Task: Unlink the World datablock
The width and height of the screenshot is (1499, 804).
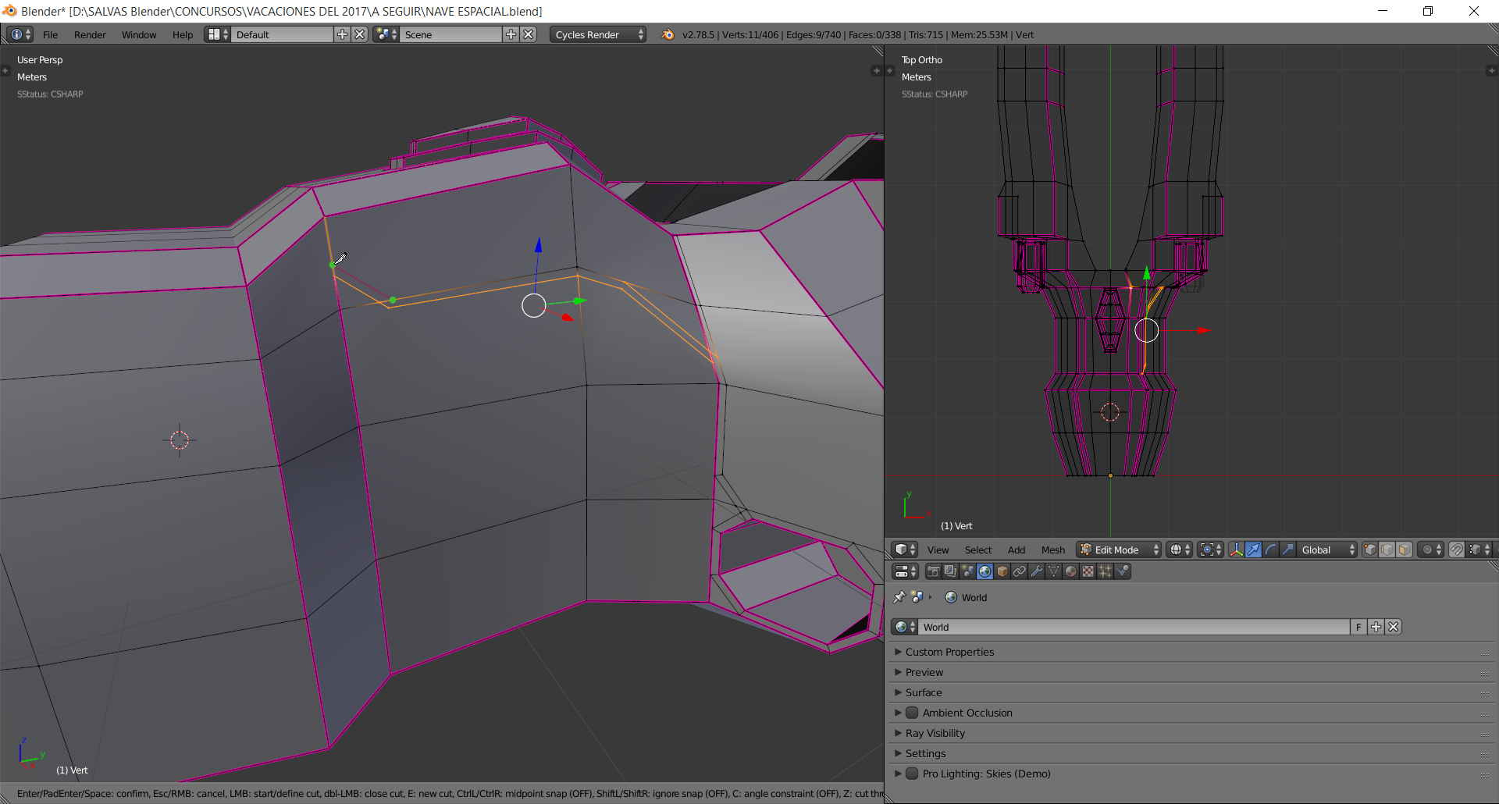Action: click(x=1394, y=627)
